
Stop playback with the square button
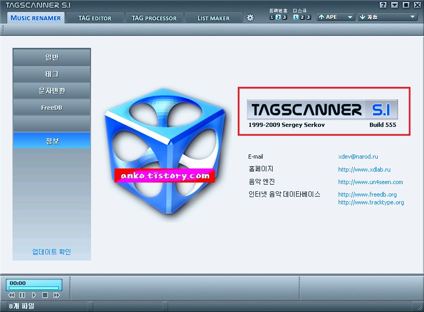pyautogui.click(x=45, y=295)
